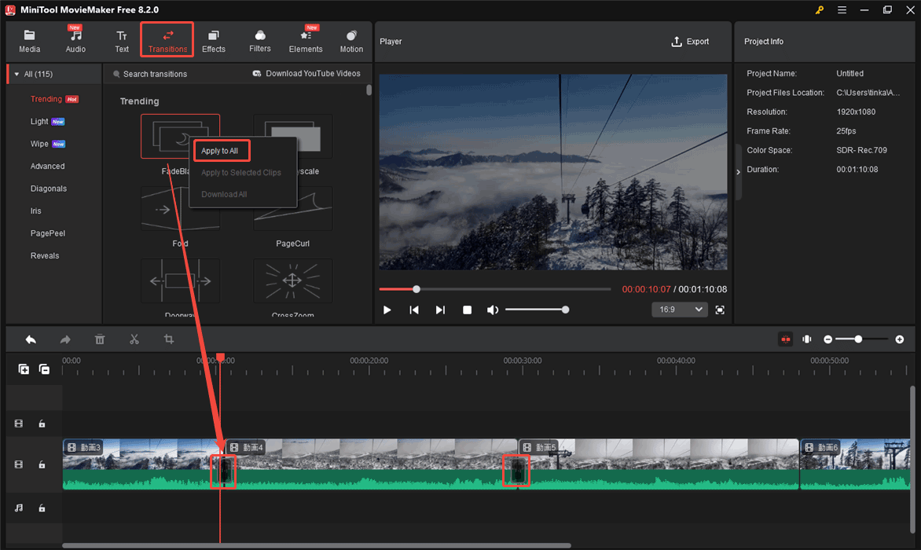Open the Effects tab
The height and width of the screenshot is (550, 921).
point(213,41)
